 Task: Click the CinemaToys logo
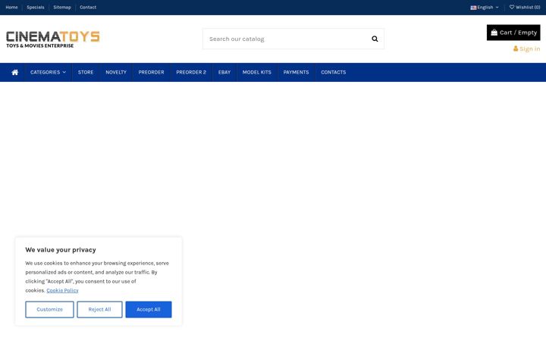click(x=53, y=39)
